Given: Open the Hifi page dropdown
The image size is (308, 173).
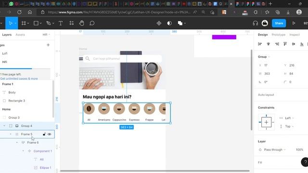Looking at the screenshot, I should [x=46, y=35].
